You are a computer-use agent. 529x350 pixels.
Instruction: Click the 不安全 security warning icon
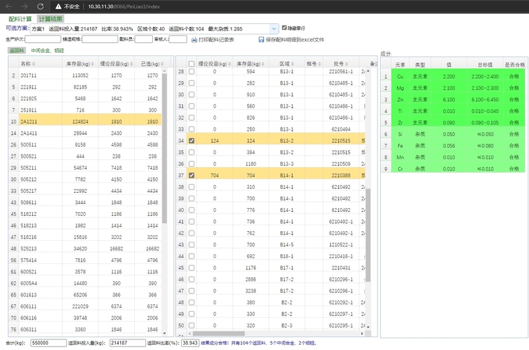pos(58,7)
